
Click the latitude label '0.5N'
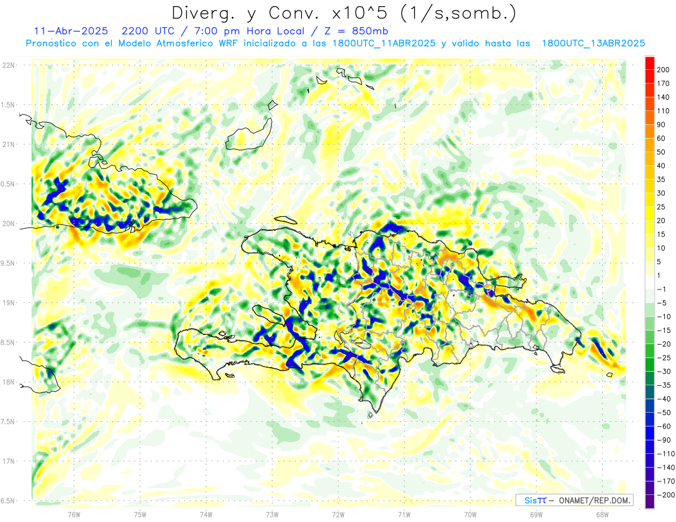7,184
